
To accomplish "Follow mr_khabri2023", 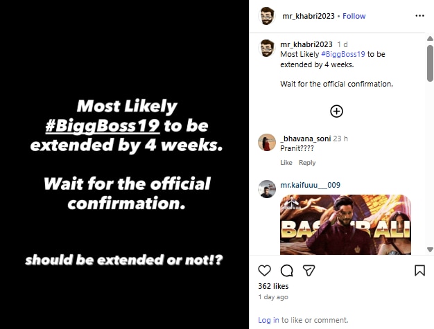I will (x=354, y=16).
